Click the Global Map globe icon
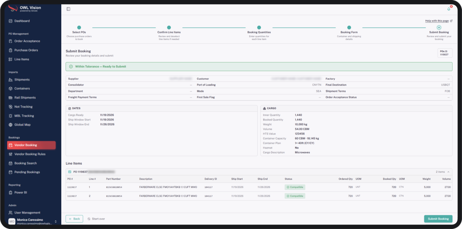The height and width of the screenshot is (229, 462). [10, 125]
